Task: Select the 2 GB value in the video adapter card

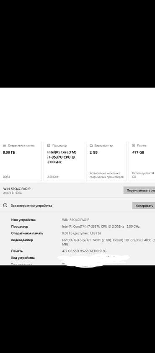Action: 94,152
